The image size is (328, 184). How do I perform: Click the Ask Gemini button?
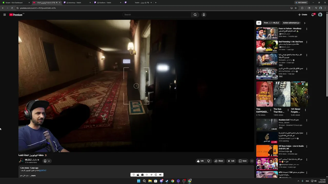[301, 3]
